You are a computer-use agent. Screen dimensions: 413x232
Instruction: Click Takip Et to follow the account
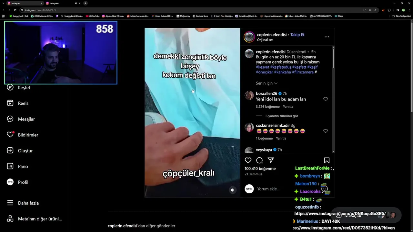297,35
